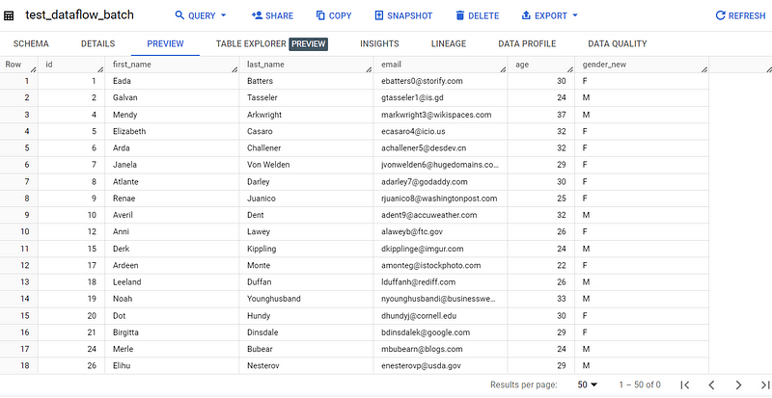
Task: Open the Table Explorer preview tab
Action: coord(271,43)
